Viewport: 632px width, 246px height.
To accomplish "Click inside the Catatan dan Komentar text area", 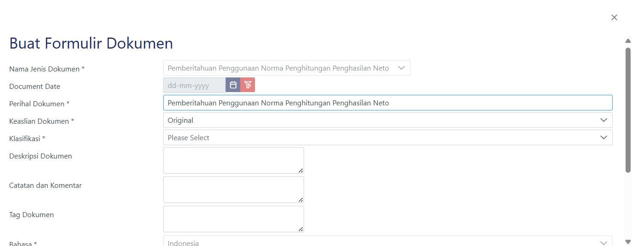I will [233, 189].
